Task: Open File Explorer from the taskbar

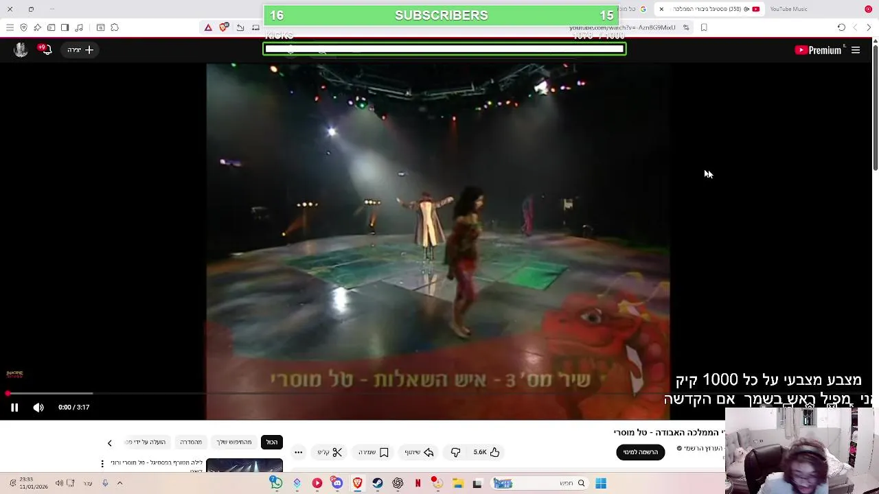Action: tap(457, 483)
